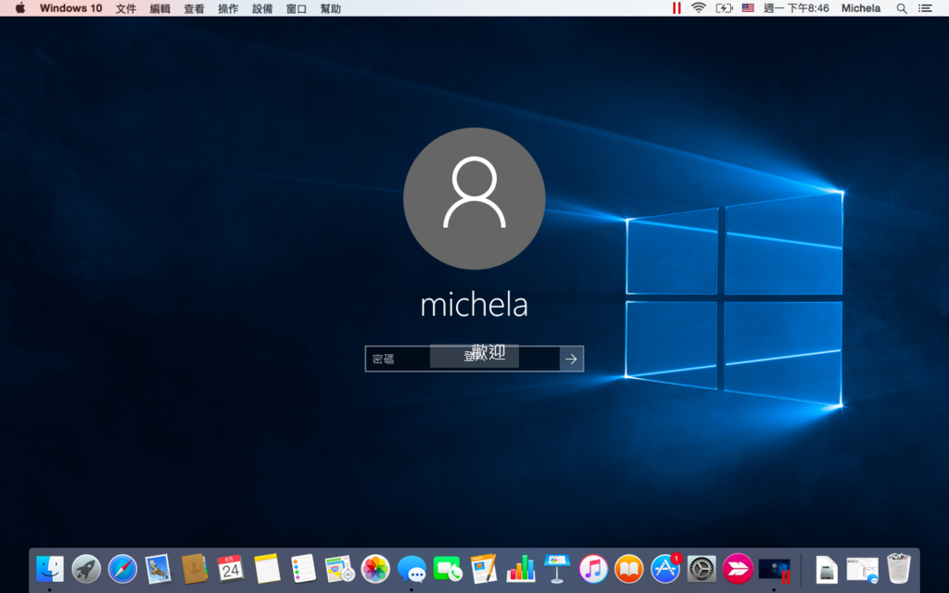Launch the pink Skitch app
The height and width of the screenshot is (593, 949).
(x=738, y=569)
